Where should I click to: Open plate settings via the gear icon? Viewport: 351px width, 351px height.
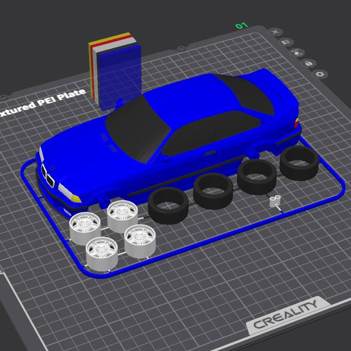(319, 74)
